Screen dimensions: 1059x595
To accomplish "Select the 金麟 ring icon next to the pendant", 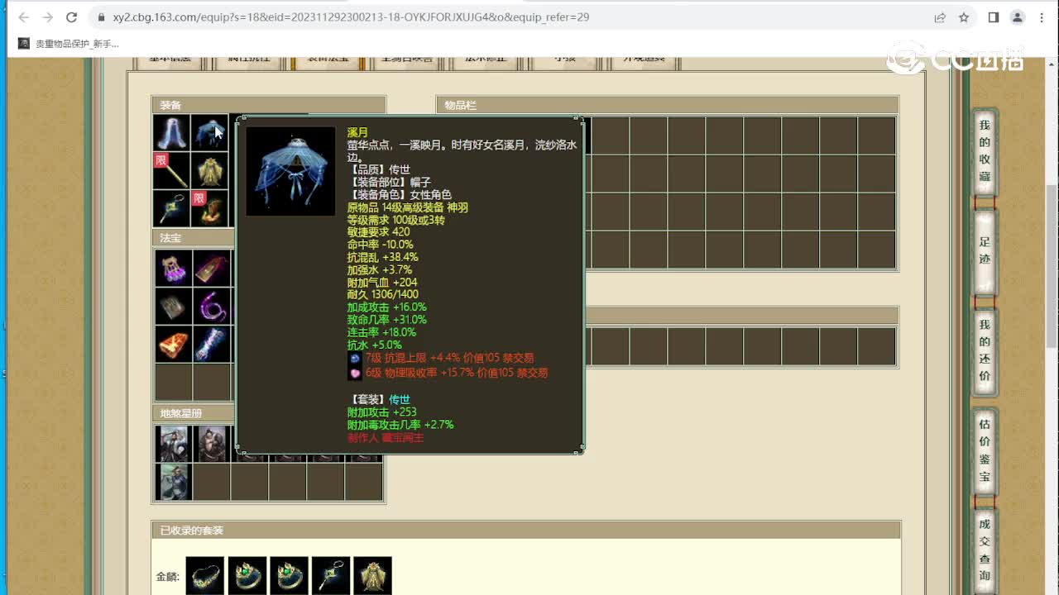I will tap(290, 575).
